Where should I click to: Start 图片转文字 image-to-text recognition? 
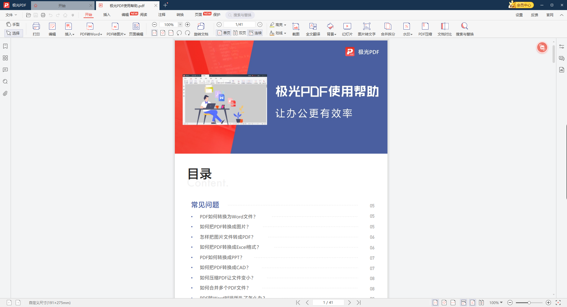coord(366,29)
